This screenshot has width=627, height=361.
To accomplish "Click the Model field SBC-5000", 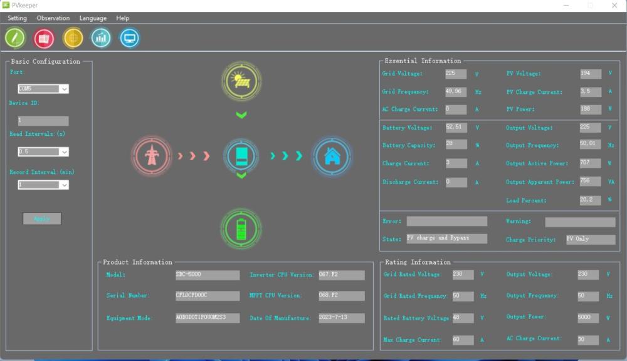I will click(x=208, y=275).
